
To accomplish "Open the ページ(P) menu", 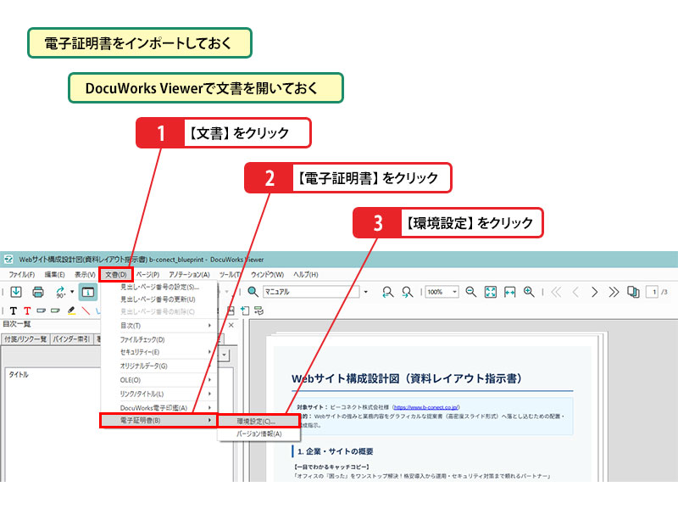I will pos(147,274).
